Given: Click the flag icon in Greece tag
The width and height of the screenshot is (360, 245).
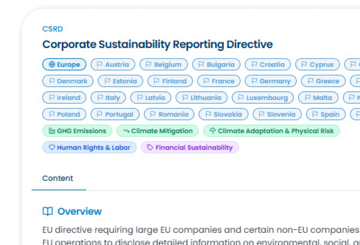Looking at the screenshot, I should pos(310,81).
